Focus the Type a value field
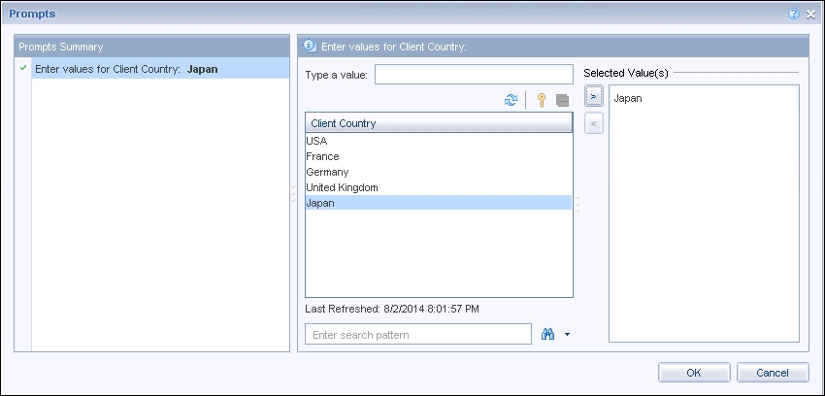The width and height of the screenshot is (825, 396). point(474,75)
